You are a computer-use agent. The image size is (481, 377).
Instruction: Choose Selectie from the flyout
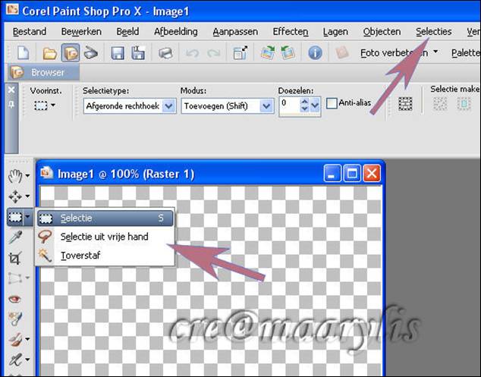point(105,218)
